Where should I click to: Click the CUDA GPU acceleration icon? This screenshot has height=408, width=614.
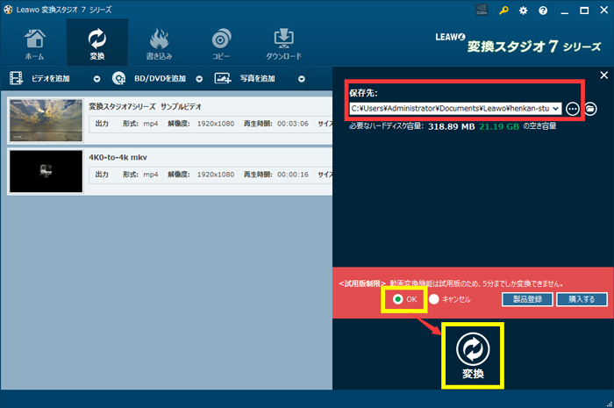(x=482, y=11)
